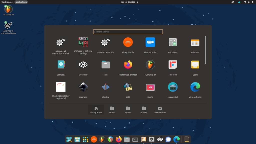256x144 pixels.
Task: Open CrossOver application
Action: 83,65
